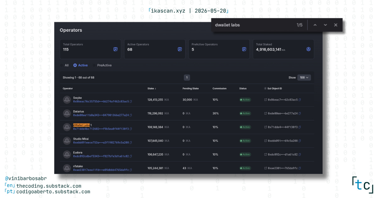The width and height of the screenshot is (377, 198).
Task: Go to previous find-in-page match
Action: coord(315,25)
